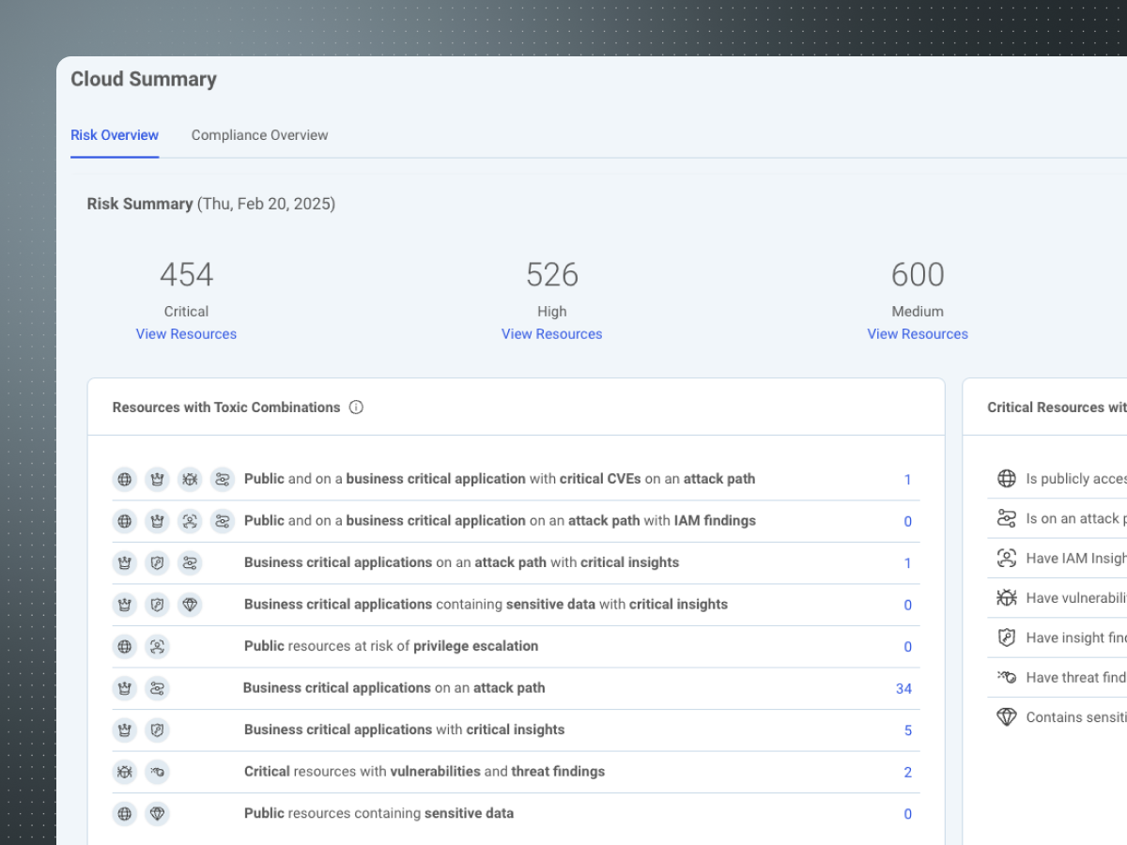Click threat icon in vulnerabilities and threat findings row

click(158, 772)
